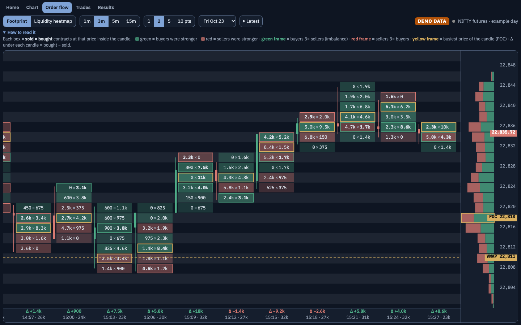
Task: Switch to the Chart tab
Action: pos(32,8)
